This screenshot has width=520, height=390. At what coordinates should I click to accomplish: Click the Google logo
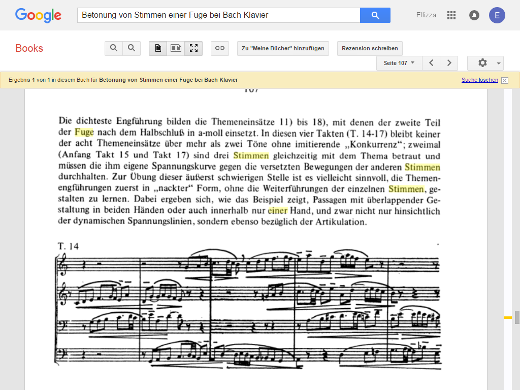[38, 15]
